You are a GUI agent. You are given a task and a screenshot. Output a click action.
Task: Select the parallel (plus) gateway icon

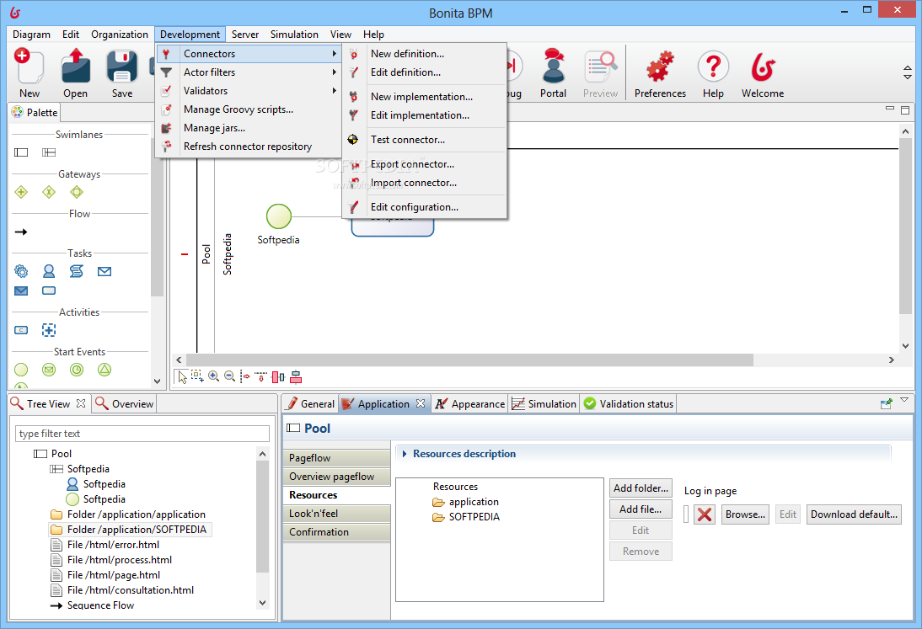click(21, 192)
